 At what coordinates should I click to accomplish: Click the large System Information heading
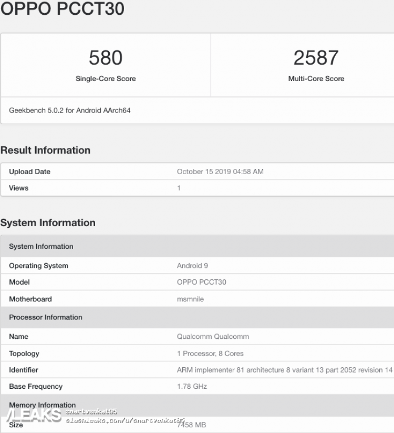(x=48, y=223)
